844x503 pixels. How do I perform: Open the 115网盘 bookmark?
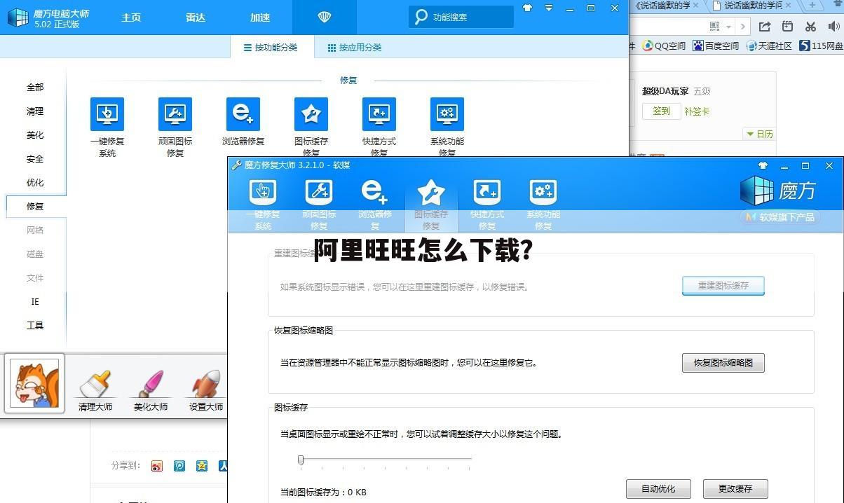(821, 46)
